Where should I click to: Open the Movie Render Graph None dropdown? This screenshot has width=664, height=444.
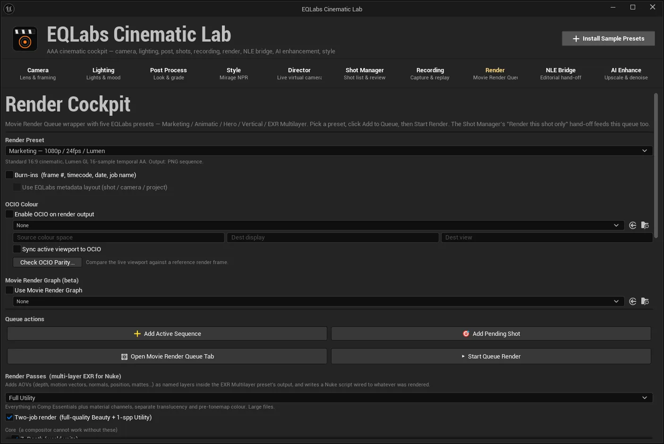click(x=318, y=301)
